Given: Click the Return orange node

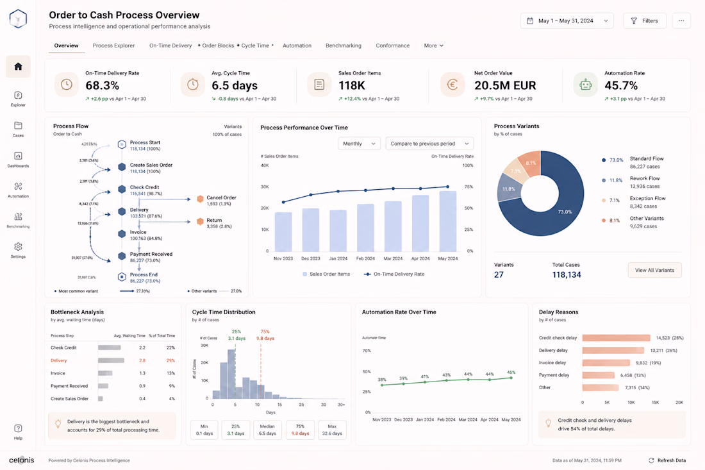Looking at the screenshot, I should 200,221.
